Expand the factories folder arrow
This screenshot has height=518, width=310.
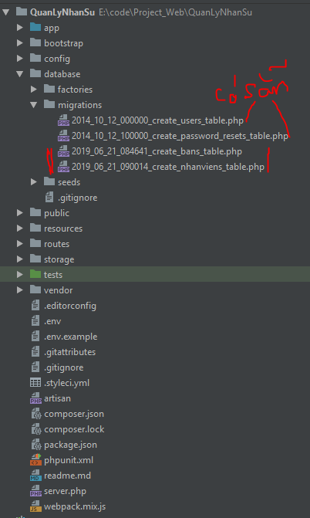[34, 90]
